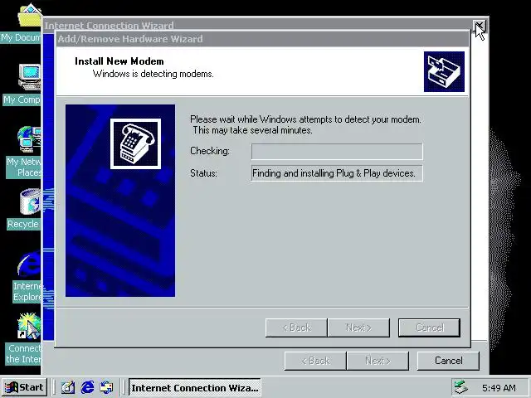Close the Internet Connection Wizard window
This screenshot has width=531, height=398.
pyautogui.click(x=480, y=26)
